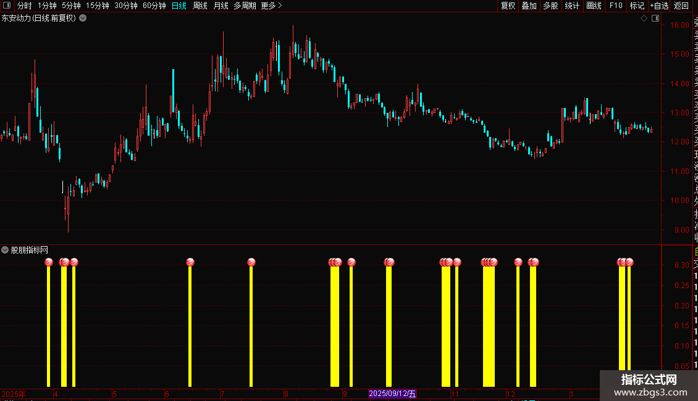The height and width of the screenshot is (401, 698).
Task: Click month 8 on the time axis
Action: [286, 394]
